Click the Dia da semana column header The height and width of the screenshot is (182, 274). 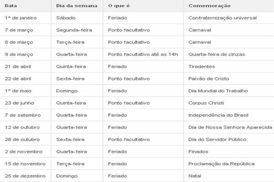point(77,6)
